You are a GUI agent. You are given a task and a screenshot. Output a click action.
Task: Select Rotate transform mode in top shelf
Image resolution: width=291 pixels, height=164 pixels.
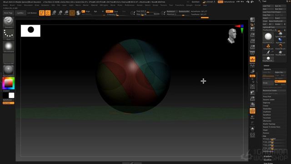66,13
